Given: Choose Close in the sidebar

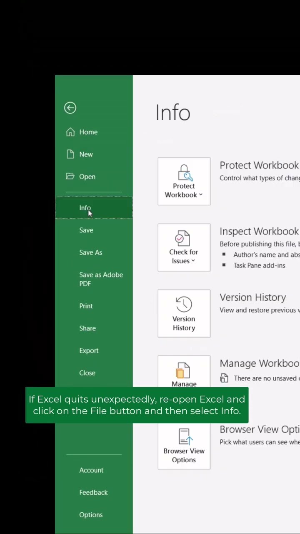Looking at the screenshot, I should click(x=94, y=373).
